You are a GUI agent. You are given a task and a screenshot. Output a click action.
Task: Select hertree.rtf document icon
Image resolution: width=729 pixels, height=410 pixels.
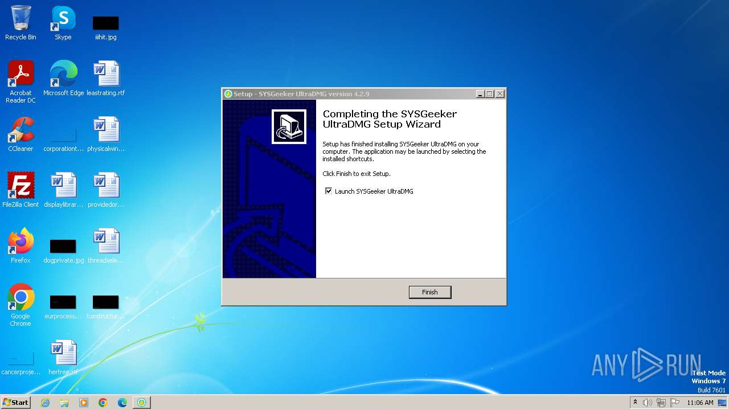(63, 358)
